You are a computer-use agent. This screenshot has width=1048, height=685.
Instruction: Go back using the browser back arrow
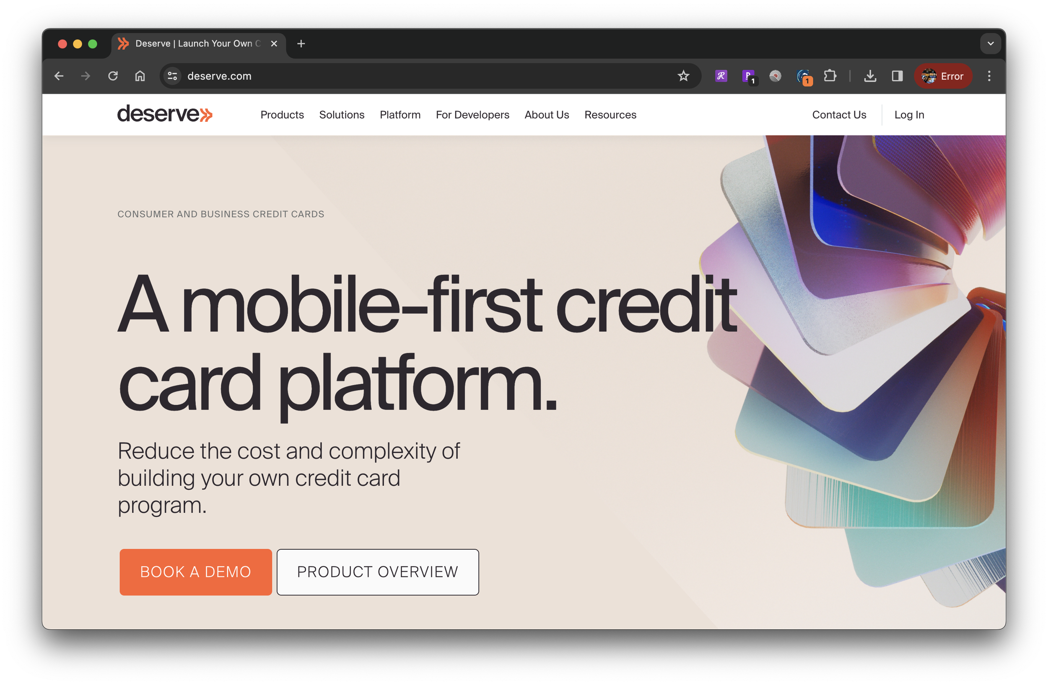click(59, 76)
